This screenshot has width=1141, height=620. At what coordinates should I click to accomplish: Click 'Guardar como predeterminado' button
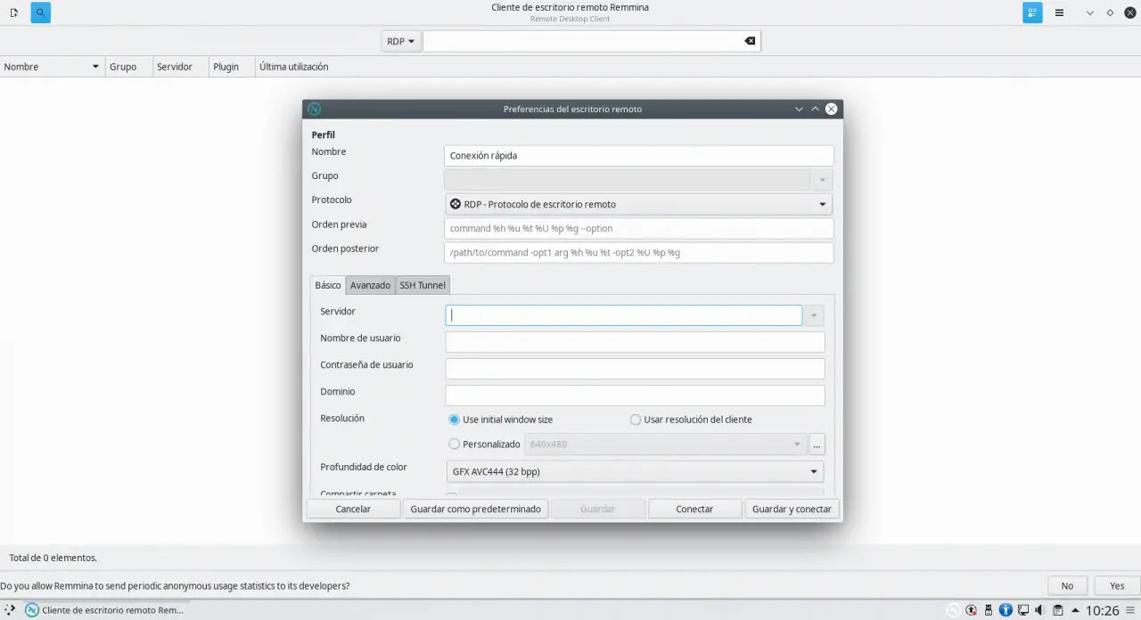click(x=476, y=509)
